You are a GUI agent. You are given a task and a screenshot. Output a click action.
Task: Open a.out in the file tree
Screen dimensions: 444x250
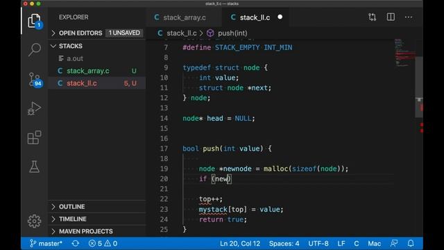coord(75,58)
